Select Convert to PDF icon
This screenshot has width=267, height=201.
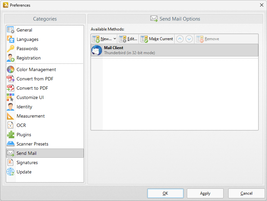[x=11, y=88]
